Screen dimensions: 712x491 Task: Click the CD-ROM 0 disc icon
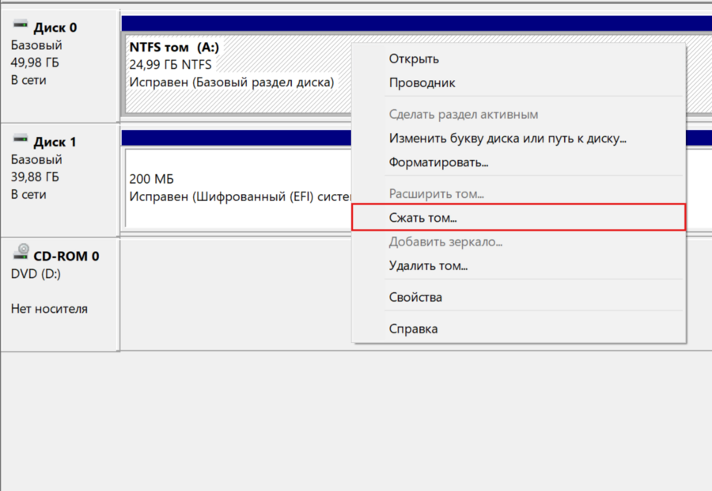coord(20,254)
